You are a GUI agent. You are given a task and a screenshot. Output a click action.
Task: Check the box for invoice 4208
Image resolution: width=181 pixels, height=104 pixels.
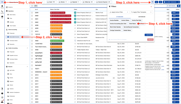[32, 25]
